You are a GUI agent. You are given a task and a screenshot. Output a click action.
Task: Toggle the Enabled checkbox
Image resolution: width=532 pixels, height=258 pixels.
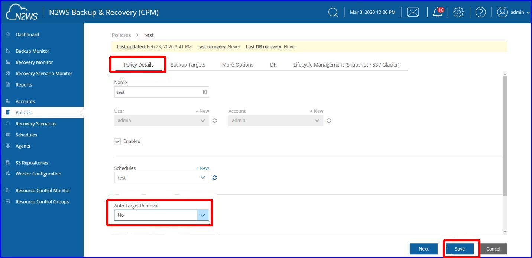coord(117,141)
